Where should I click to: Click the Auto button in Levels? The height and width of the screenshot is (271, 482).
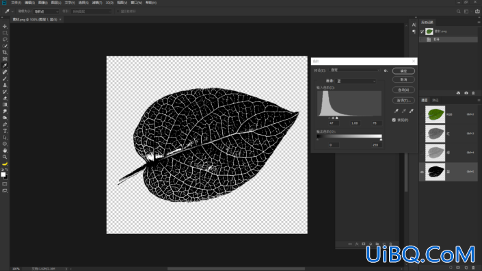(403, 90)
